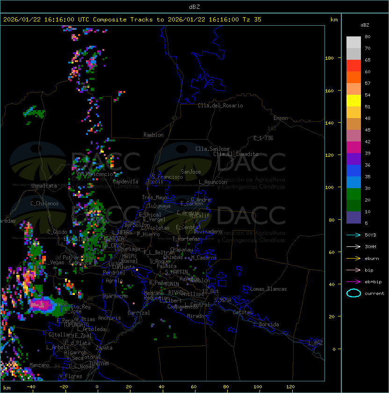Click the 'C_Guido' map label
The image size is (389, 393).
coord(57,232)
